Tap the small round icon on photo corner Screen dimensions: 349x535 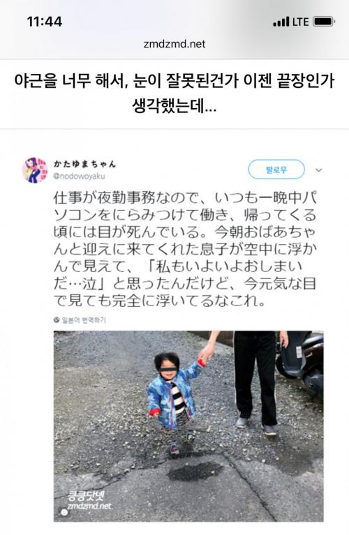pyautogui.click(x=64, y=512)
